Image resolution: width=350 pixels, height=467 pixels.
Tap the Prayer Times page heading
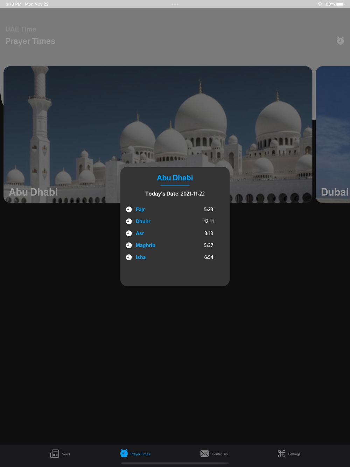click(x=30, y=41)
